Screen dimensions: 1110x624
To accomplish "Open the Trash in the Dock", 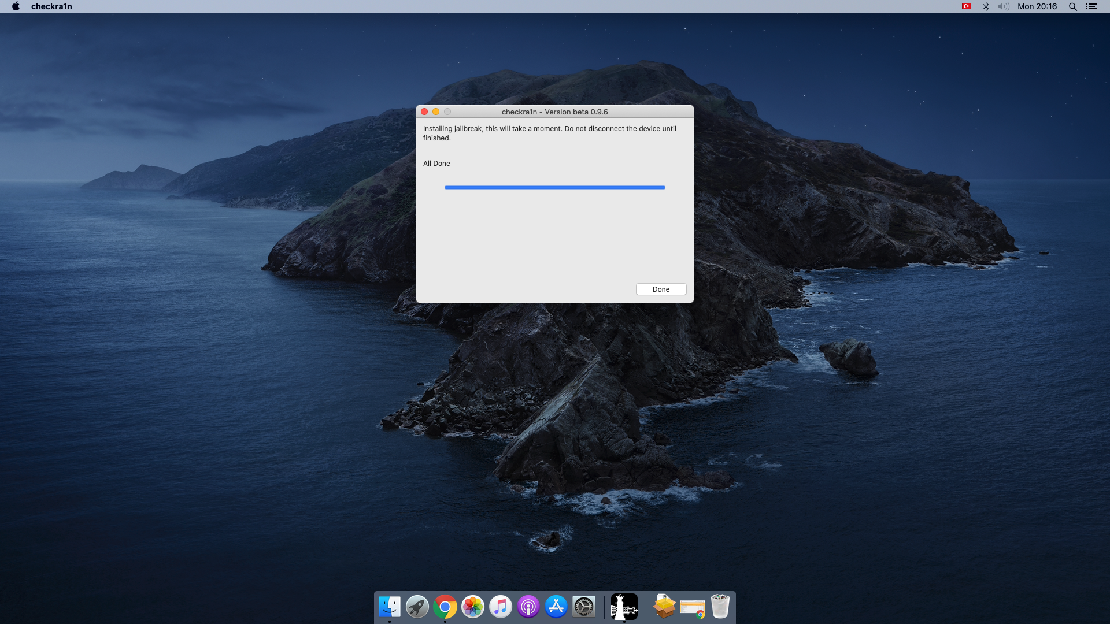I will [720, 607].
